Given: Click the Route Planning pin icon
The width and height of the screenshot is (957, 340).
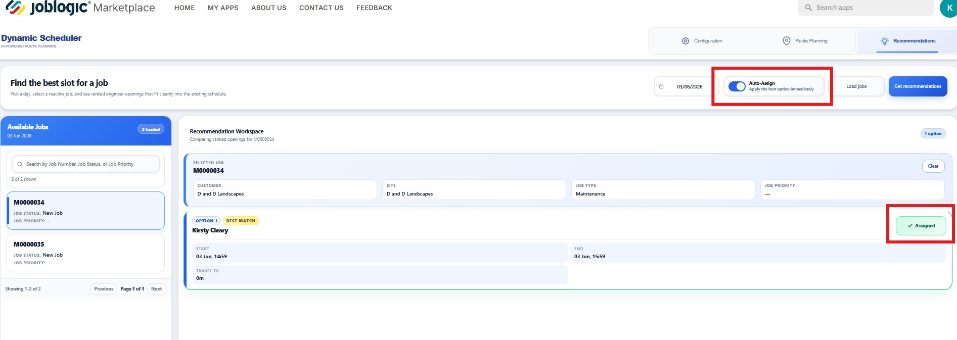Looking at the screenshot, I should tap(787, 41).
